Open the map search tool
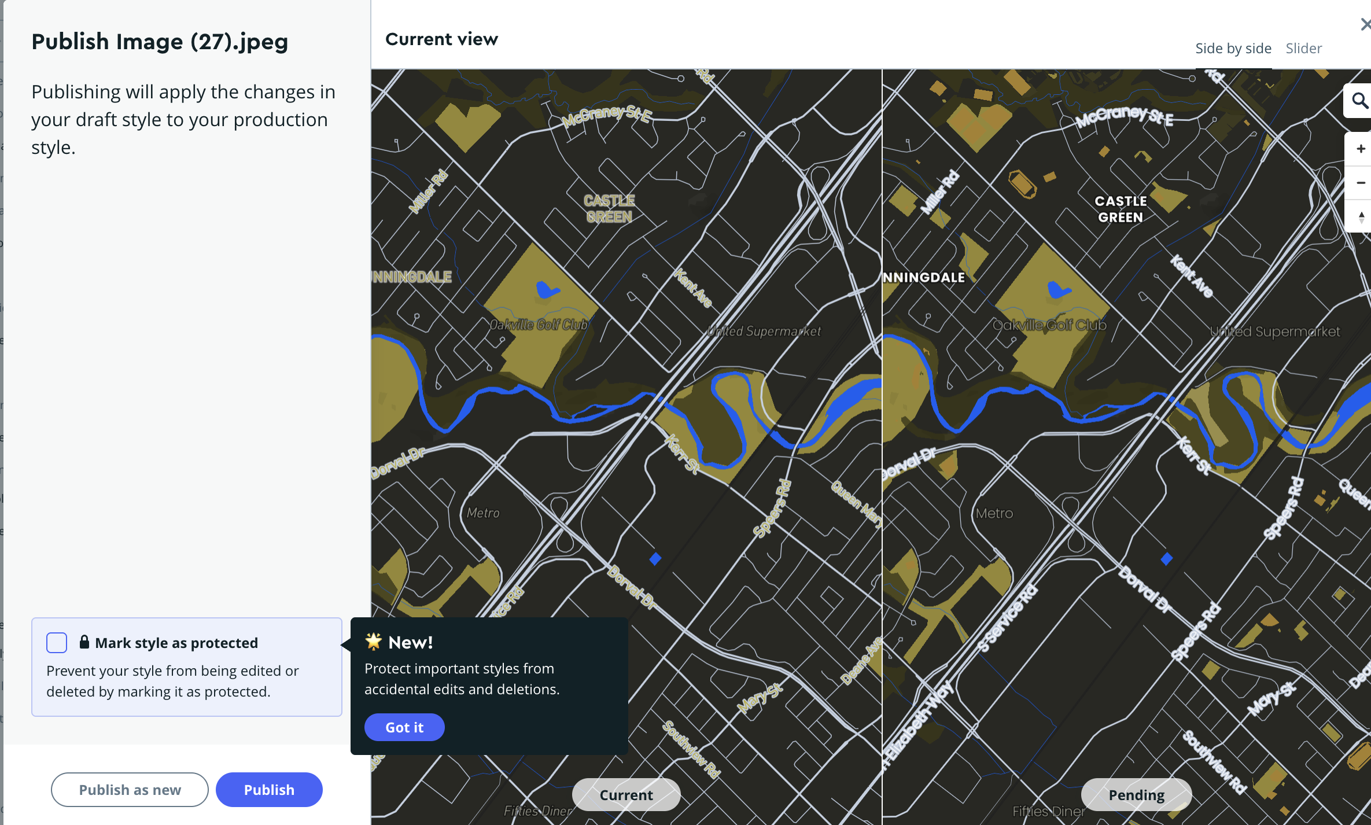This screenshot has width=1371, height=825. [1358, 100]
